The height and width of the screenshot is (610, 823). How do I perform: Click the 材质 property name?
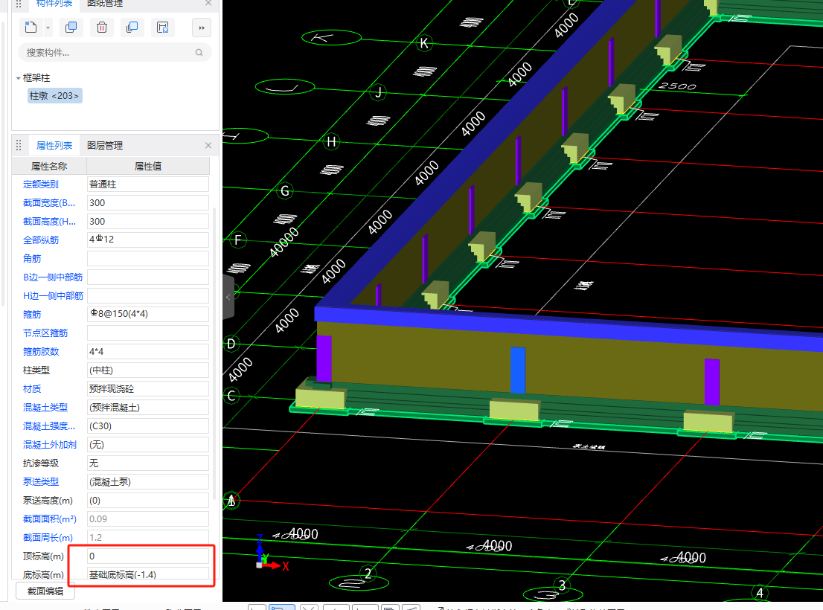point(32,388)
